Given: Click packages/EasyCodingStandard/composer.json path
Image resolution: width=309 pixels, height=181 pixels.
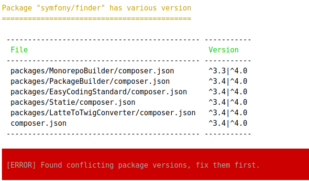Looking at the screenshot, I should 99,92.
